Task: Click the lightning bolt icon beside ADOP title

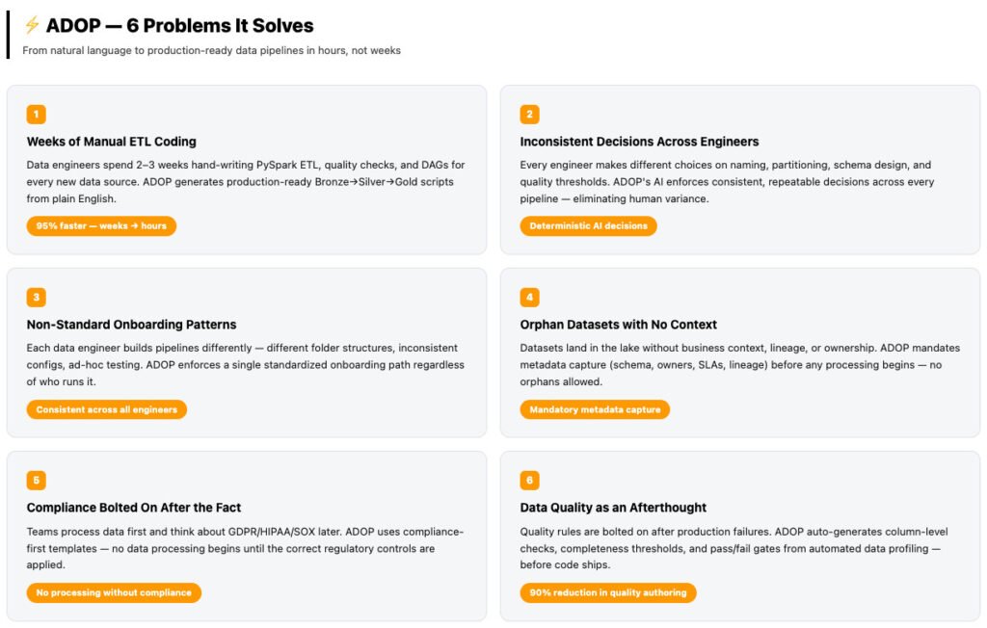Action: [x=32, y=25]
